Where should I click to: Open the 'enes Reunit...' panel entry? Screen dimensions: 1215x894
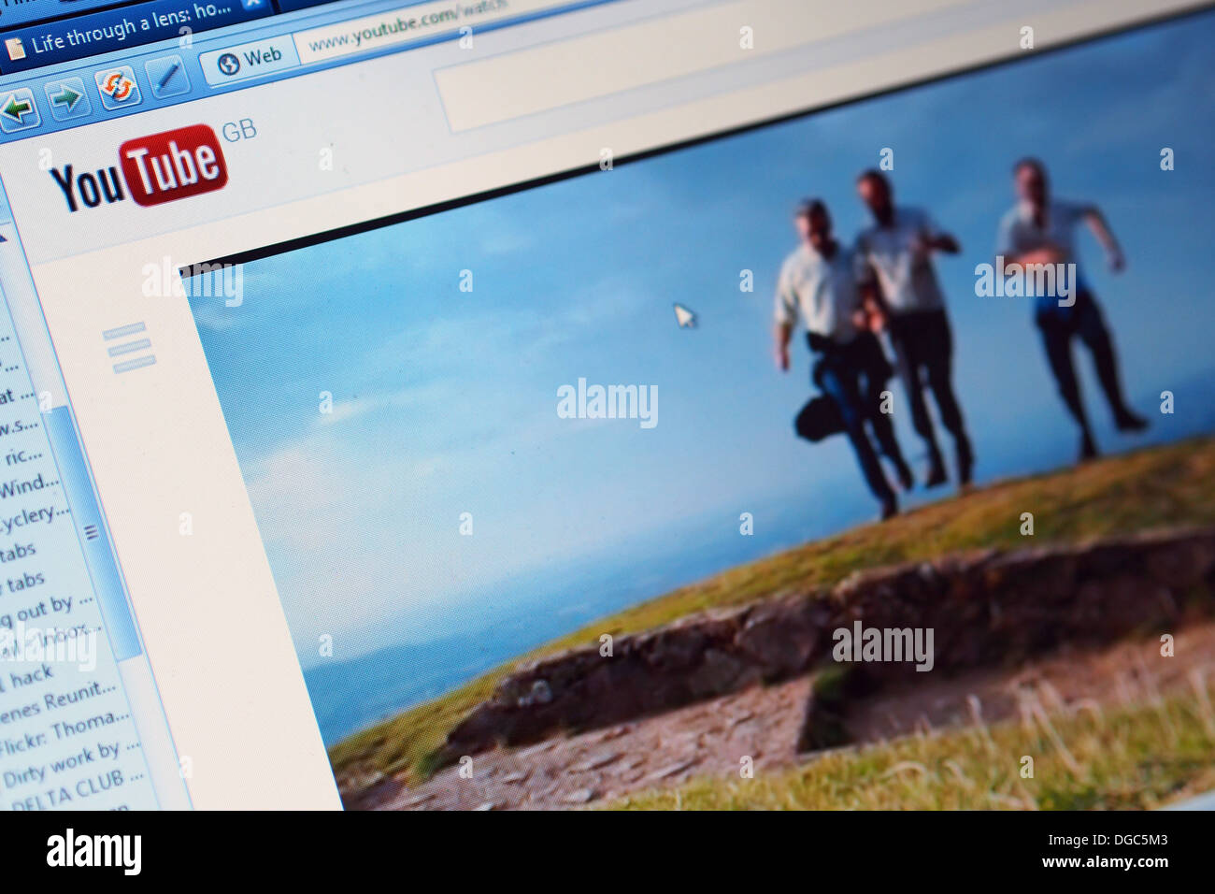click(x=56, y=703)
